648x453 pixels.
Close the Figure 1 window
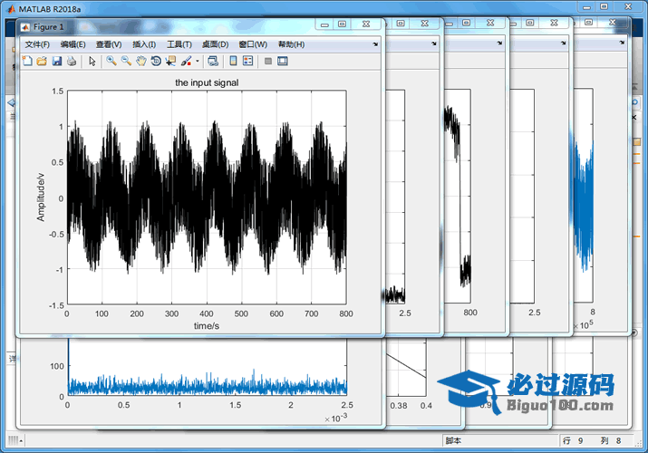(366, 24)
